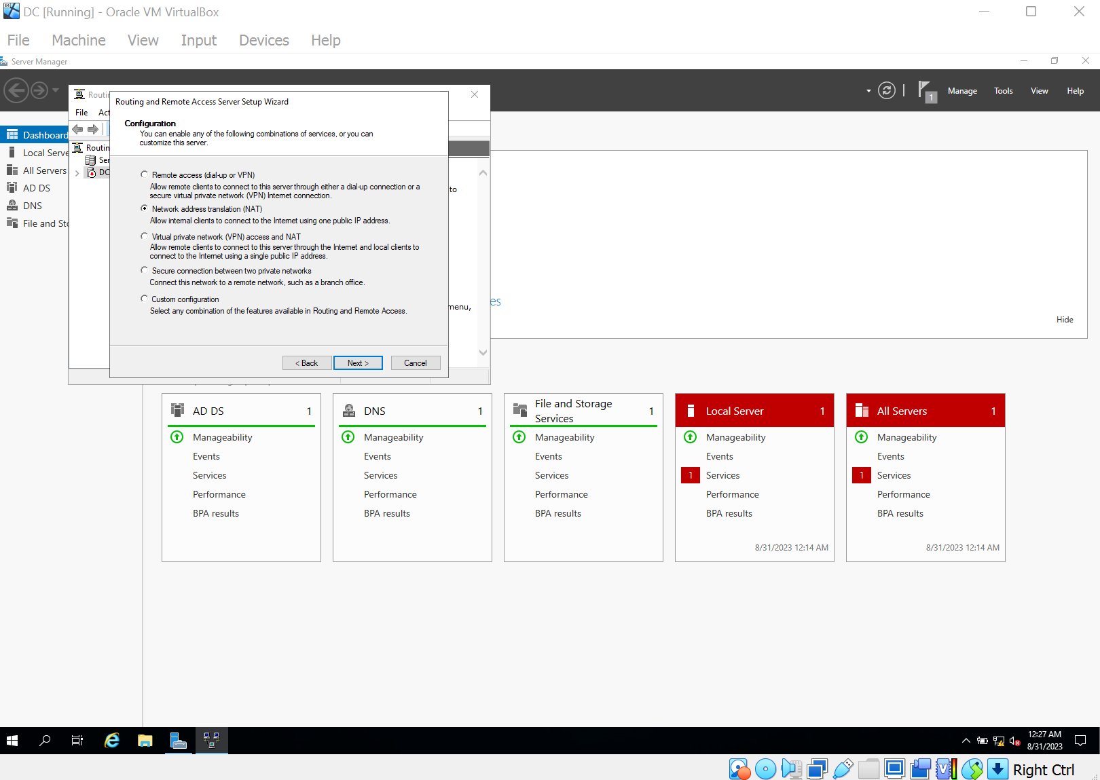Select the Network address translation (NAT) option

tap(144, 208)
